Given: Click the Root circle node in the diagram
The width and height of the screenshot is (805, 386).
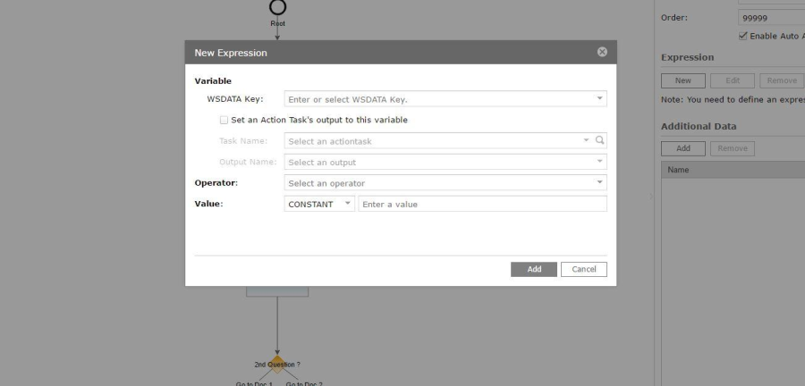Looking at the screenshot, I should pyautogui.click(x=277, y=8).
